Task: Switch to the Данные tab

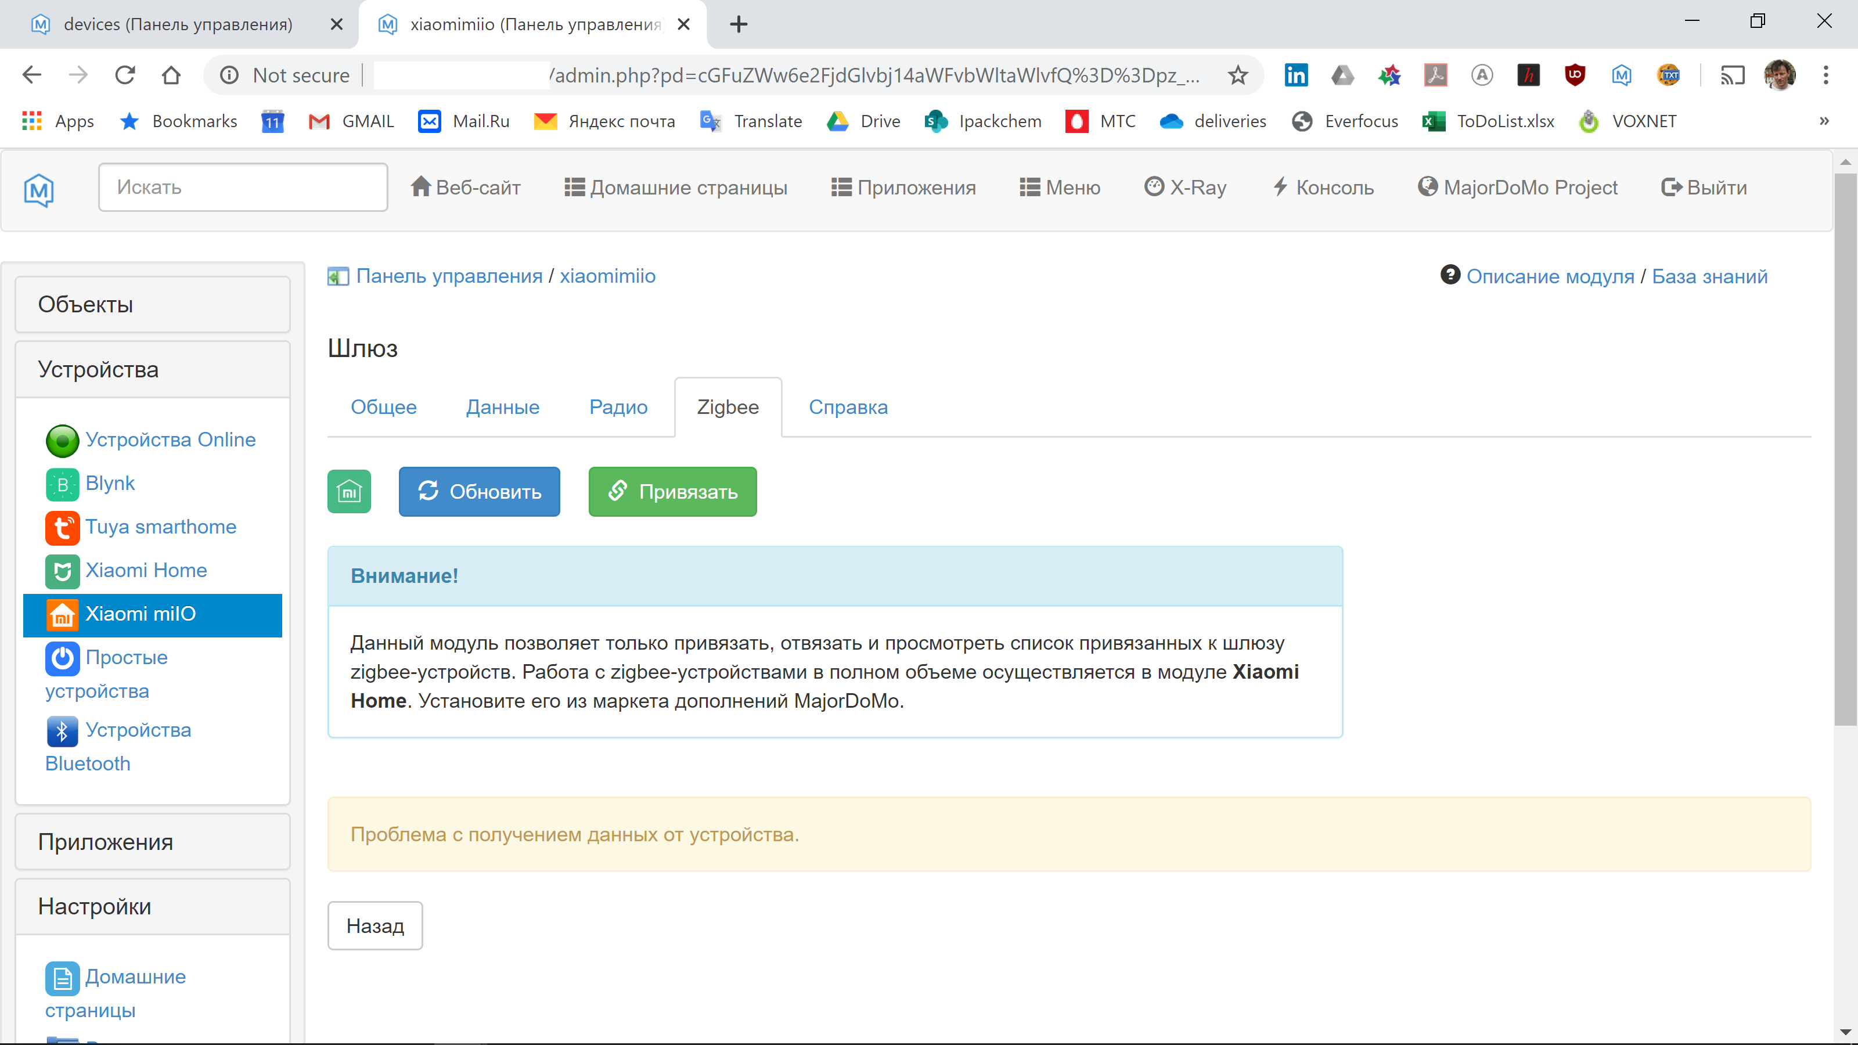Action: click(x=503, y=407)
